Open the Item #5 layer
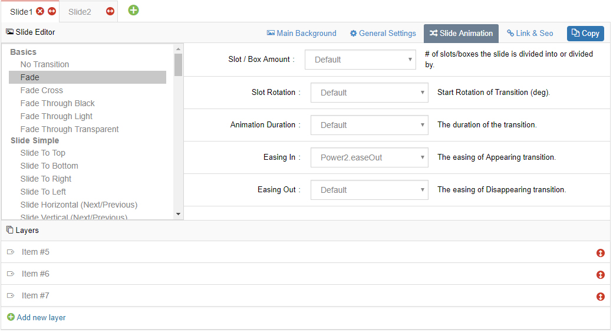 35,252
